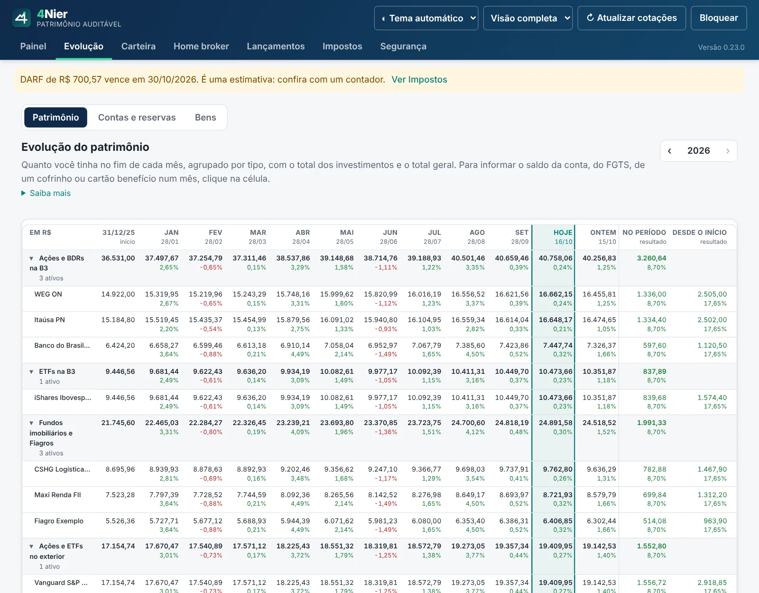
Task: Go to previous year arrow
Action: [669, 151]
